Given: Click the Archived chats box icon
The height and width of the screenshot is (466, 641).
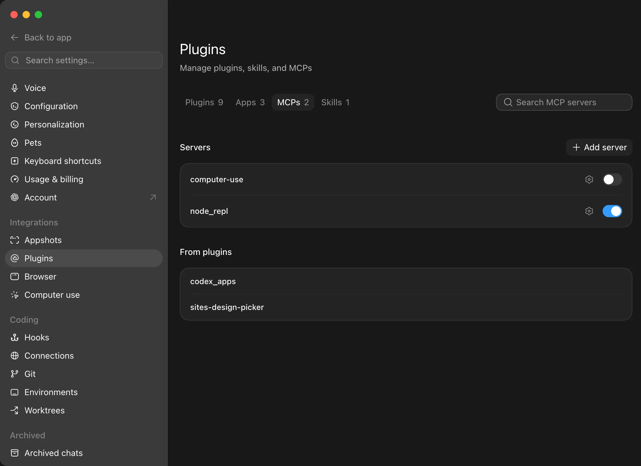Looking at the screenshot, I should coord(15,453).
